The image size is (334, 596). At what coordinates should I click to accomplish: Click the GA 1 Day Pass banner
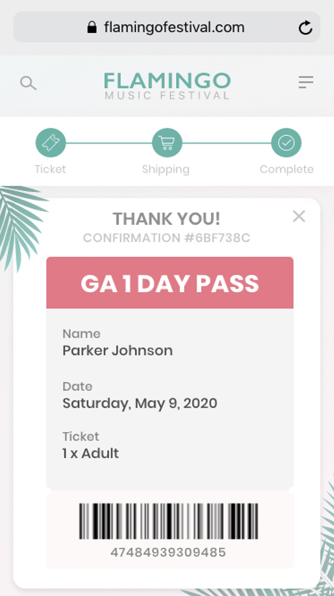click(170, 283)
